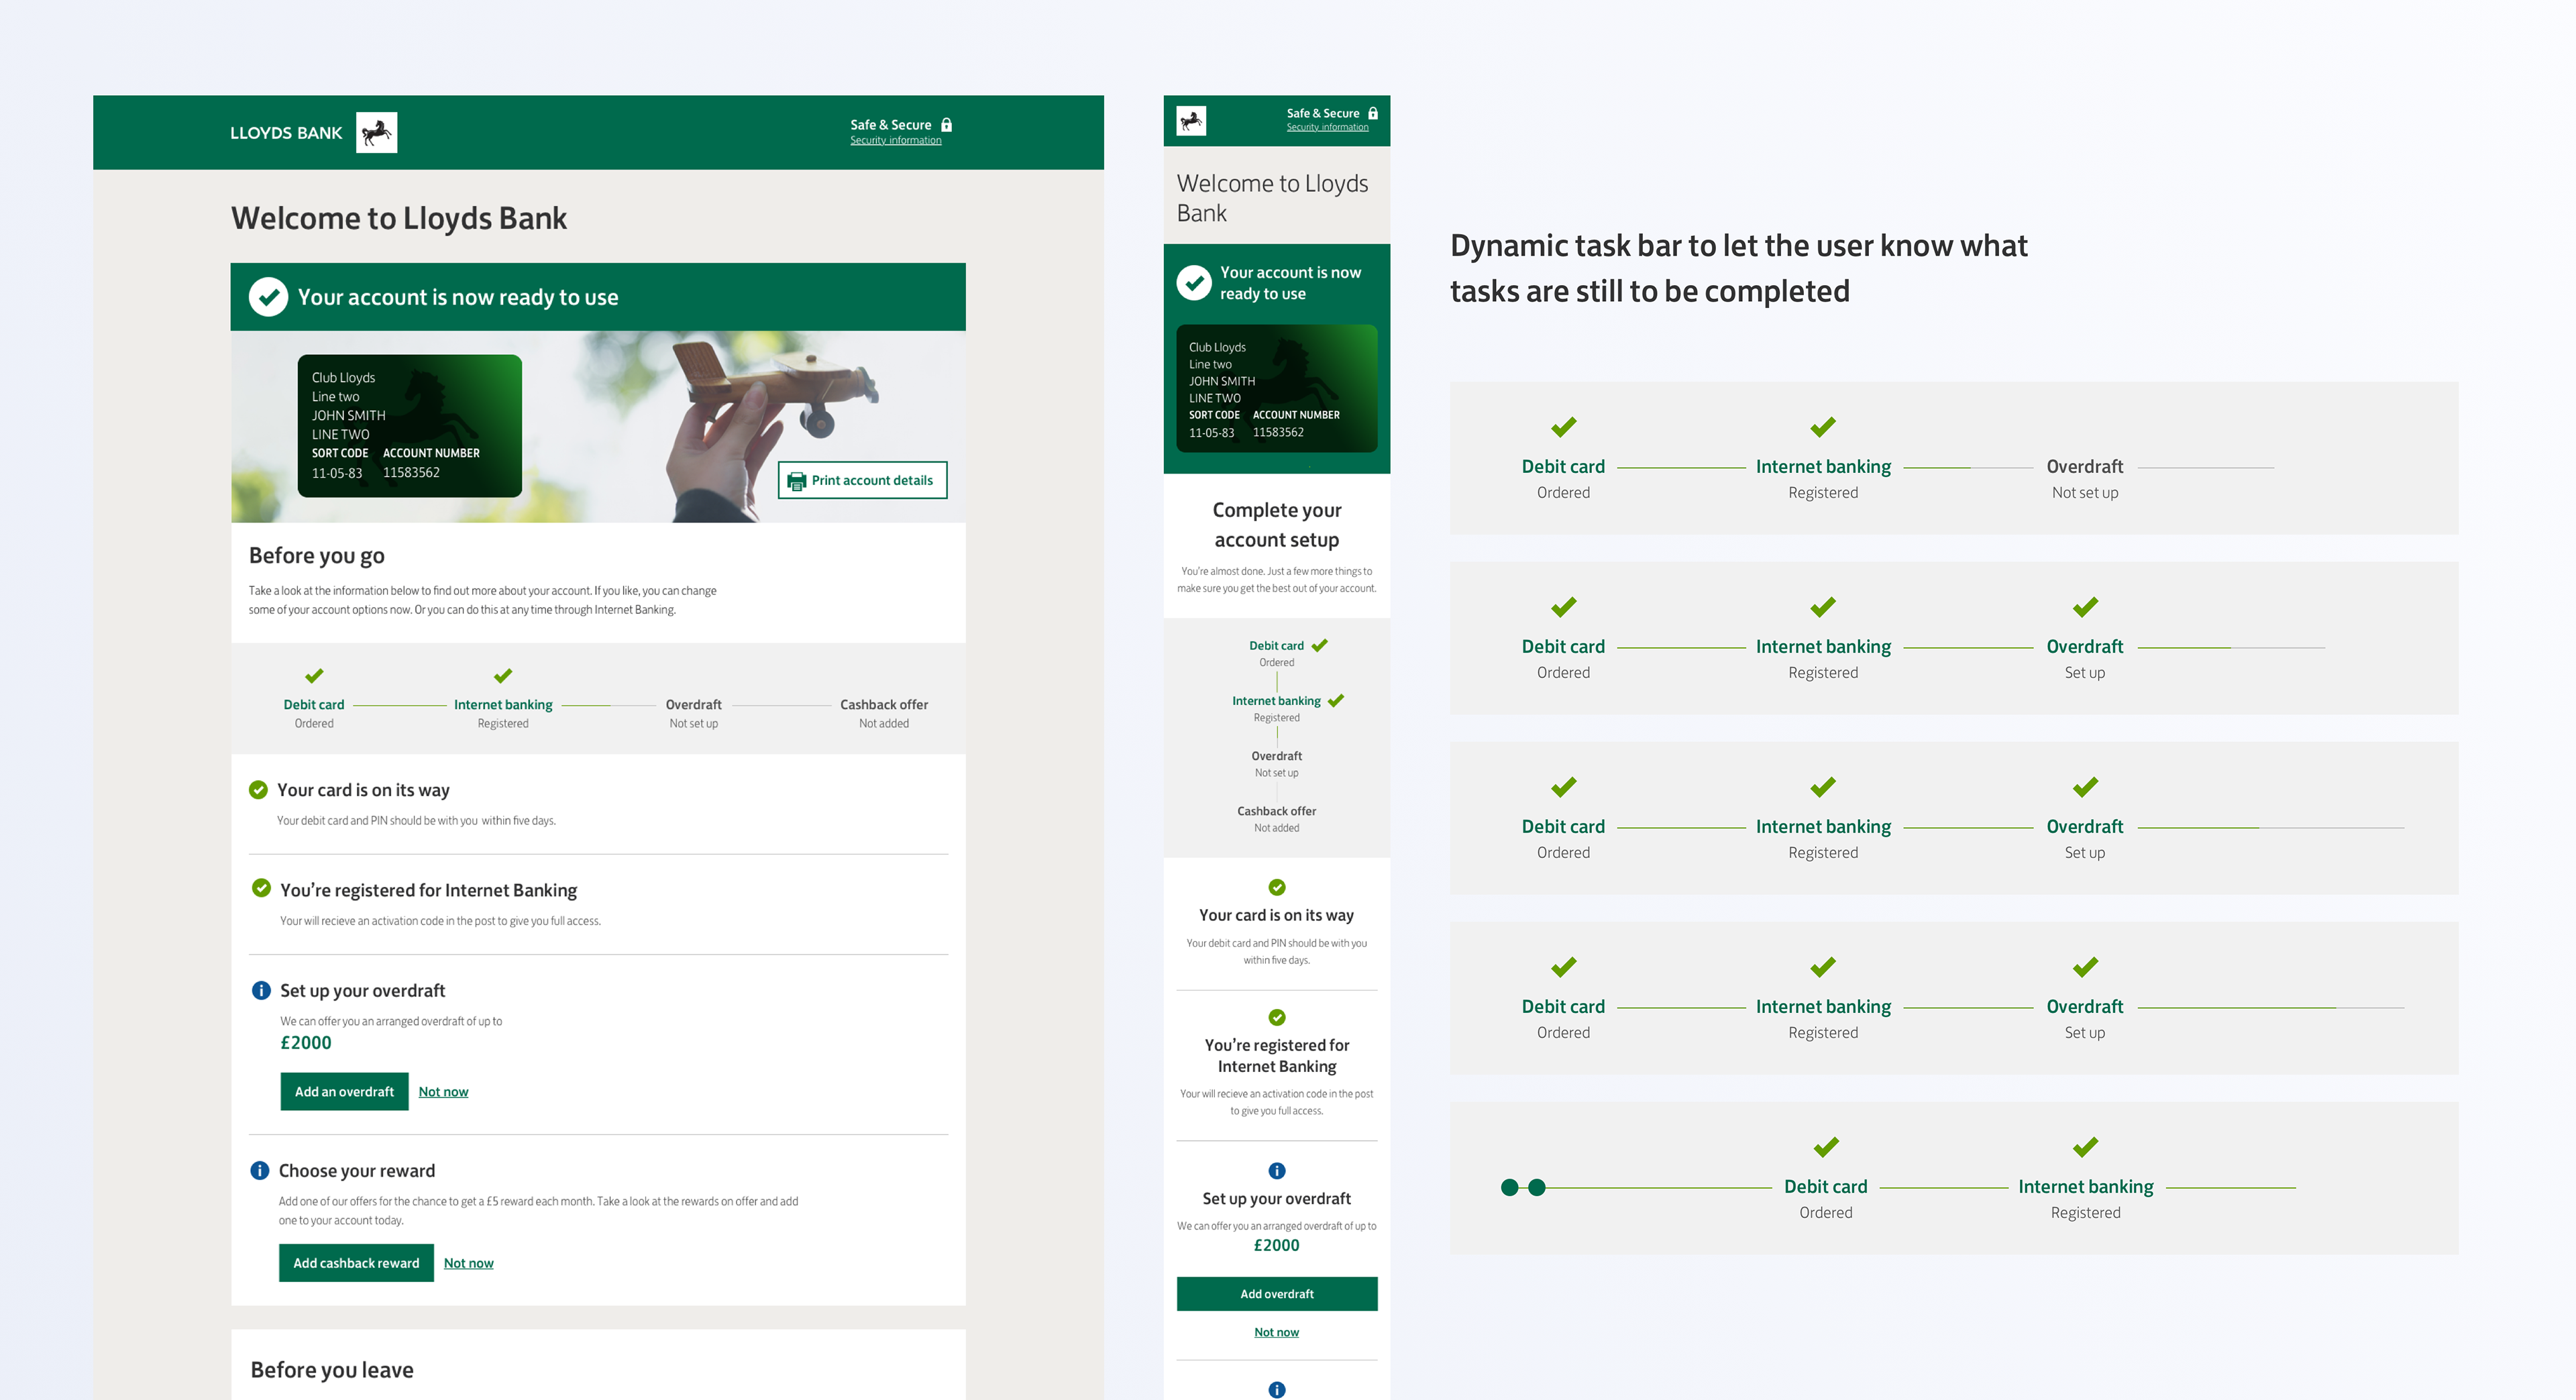Click white check icon in mobile account-ready banner
2576x1400 pixels.
pyautogui.click(x=1194, y=283)
